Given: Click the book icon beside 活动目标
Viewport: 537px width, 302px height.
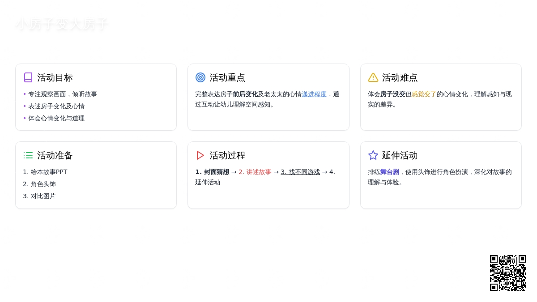Looking at the screenshot, I should (28, 77).
